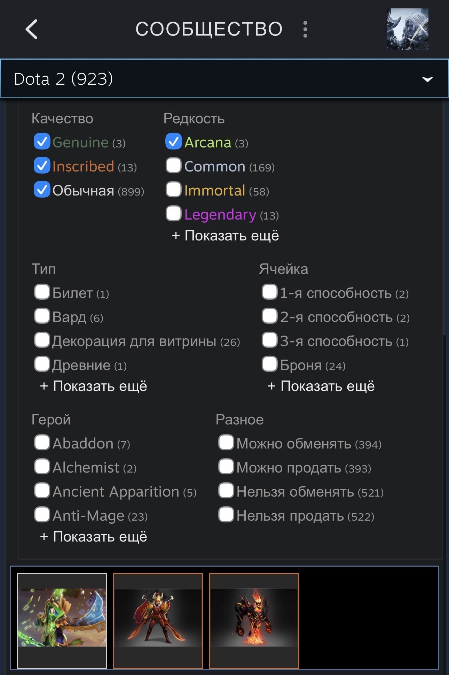Viewport: 449px width, 675px height.
Task: Expand Показать ещё in the Герой section
Action: click(x=94, y=537)
